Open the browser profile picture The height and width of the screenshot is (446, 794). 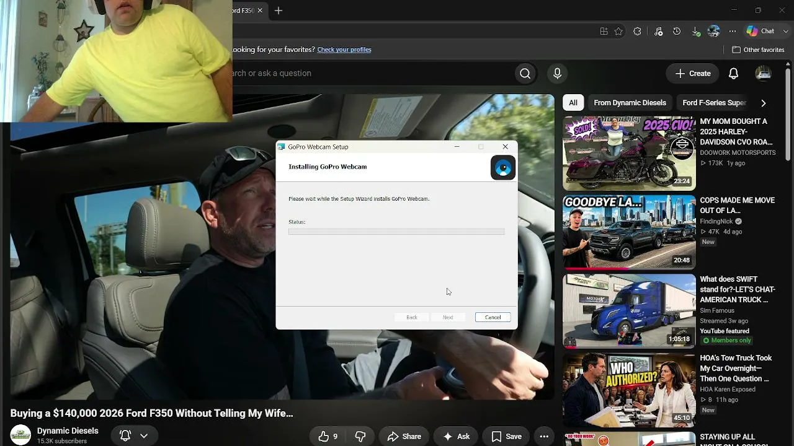point(714,31)
